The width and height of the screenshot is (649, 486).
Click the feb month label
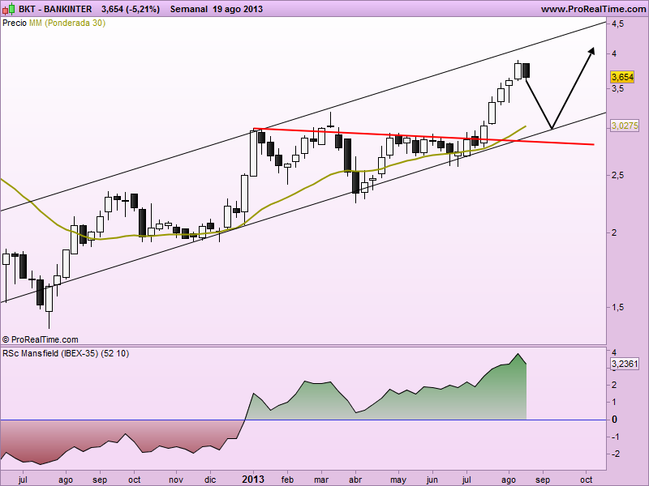point(287,480)
